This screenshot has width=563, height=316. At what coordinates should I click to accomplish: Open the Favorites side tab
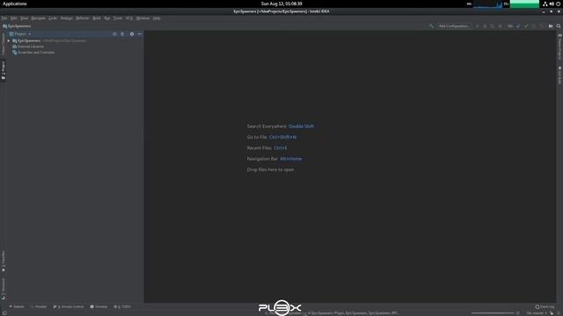coord(4,261)
